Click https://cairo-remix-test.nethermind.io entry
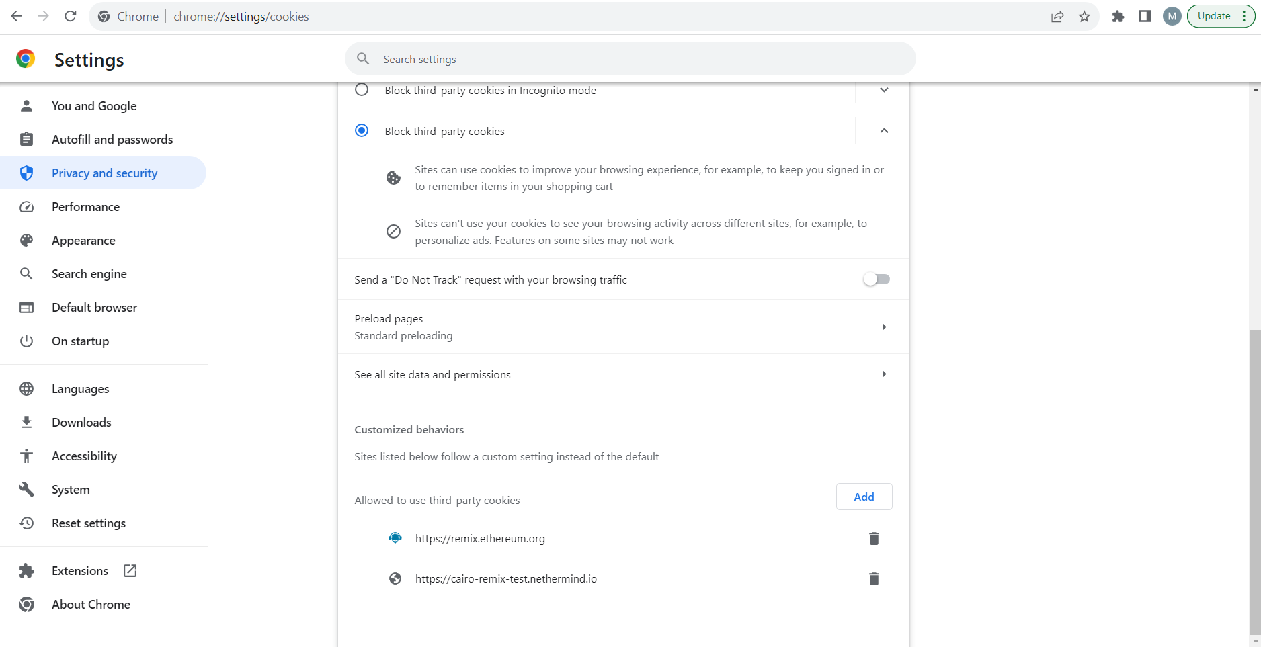This screenshot has width=1261, height=647. (x=506, y=578)
